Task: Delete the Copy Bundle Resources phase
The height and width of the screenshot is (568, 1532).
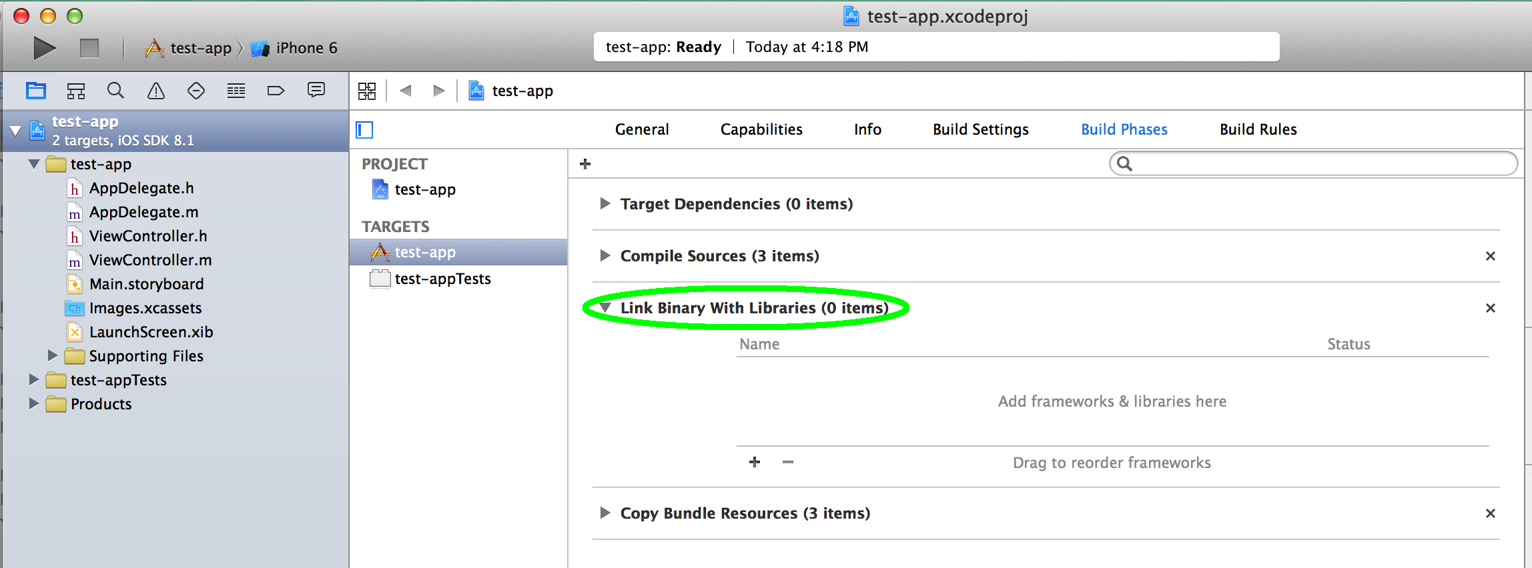Action: (1490, 513)
